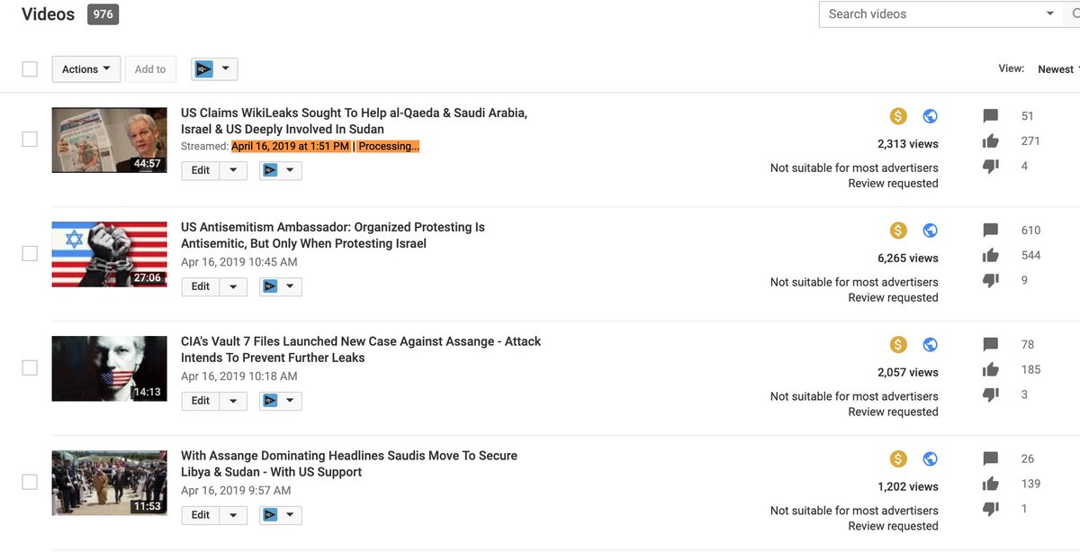This screenshot has width=1080, height=553.
Task: Open comments icon showing 78 comments
Action: point(991,345)
